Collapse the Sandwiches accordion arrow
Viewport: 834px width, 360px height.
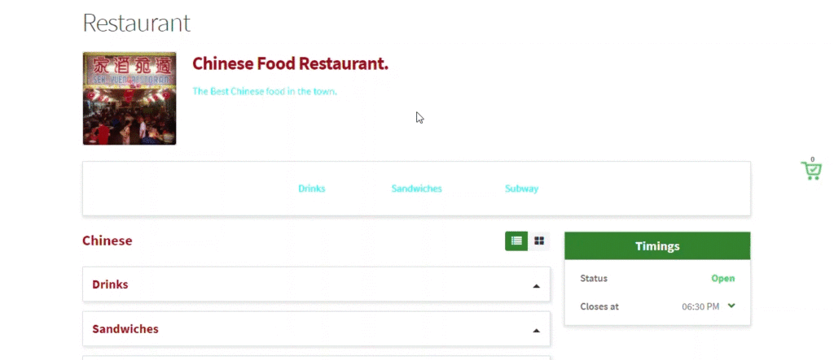click(x=536, y=331)
